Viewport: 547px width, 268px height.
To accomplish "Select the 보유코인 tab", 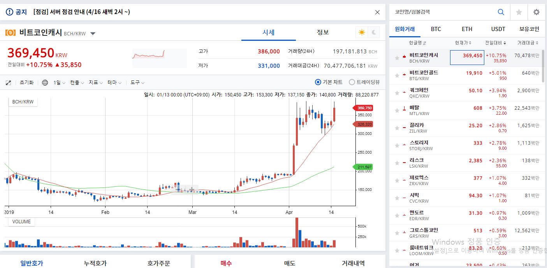I will point(529,29).
